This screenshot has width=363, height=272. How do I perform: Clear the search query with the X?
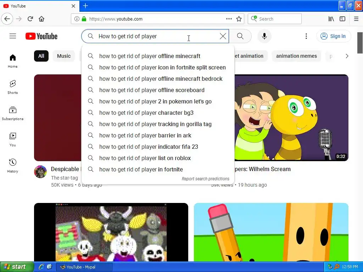[223, 36]
